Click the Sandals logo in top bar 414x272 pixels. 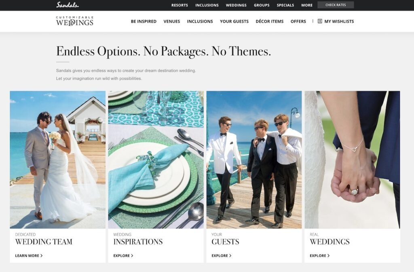(x=68, y=5)
